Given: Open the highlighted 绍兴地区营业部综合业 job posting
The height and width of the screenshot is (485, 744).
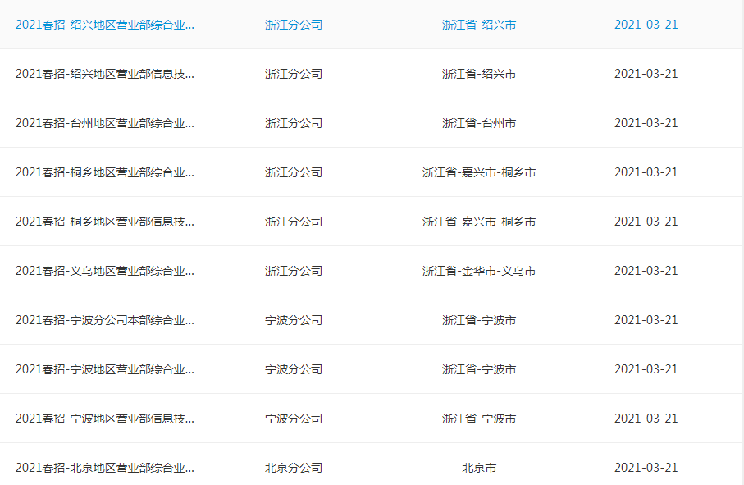Looking at the screenshot, I should 105,25.
